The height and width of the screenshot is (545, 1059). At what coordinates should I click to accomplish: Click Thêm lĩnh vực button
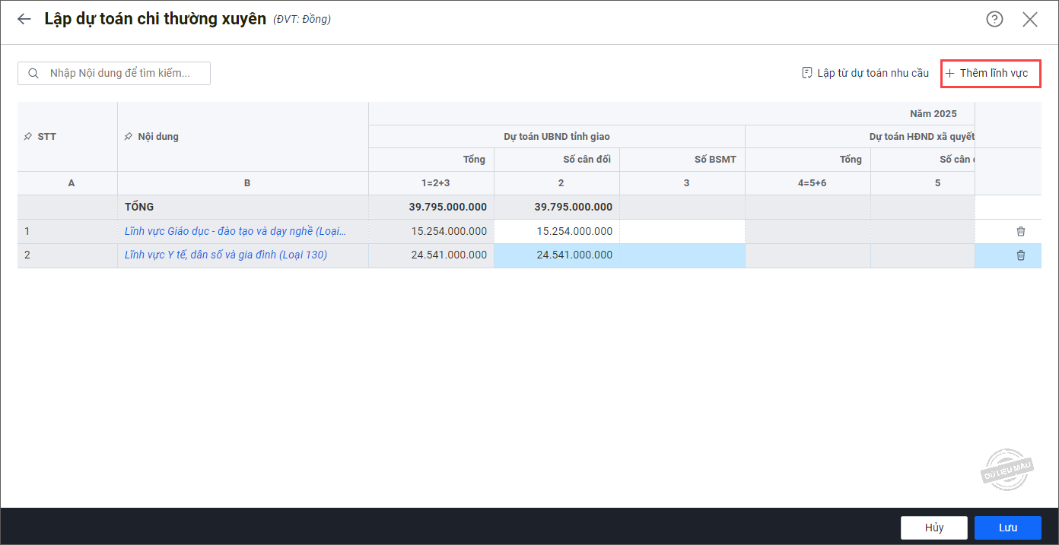tap(991, 74)
